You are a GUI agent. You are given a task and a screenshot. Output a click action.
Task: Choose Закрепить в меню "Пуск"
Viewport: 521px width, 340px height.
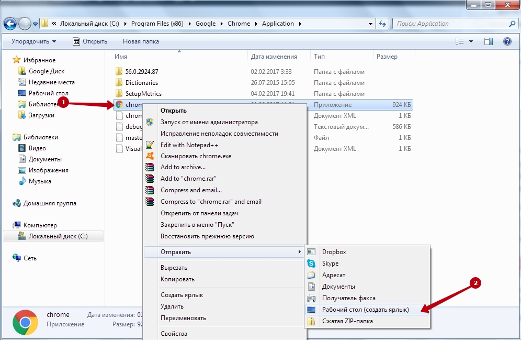[x=225, y=225]
